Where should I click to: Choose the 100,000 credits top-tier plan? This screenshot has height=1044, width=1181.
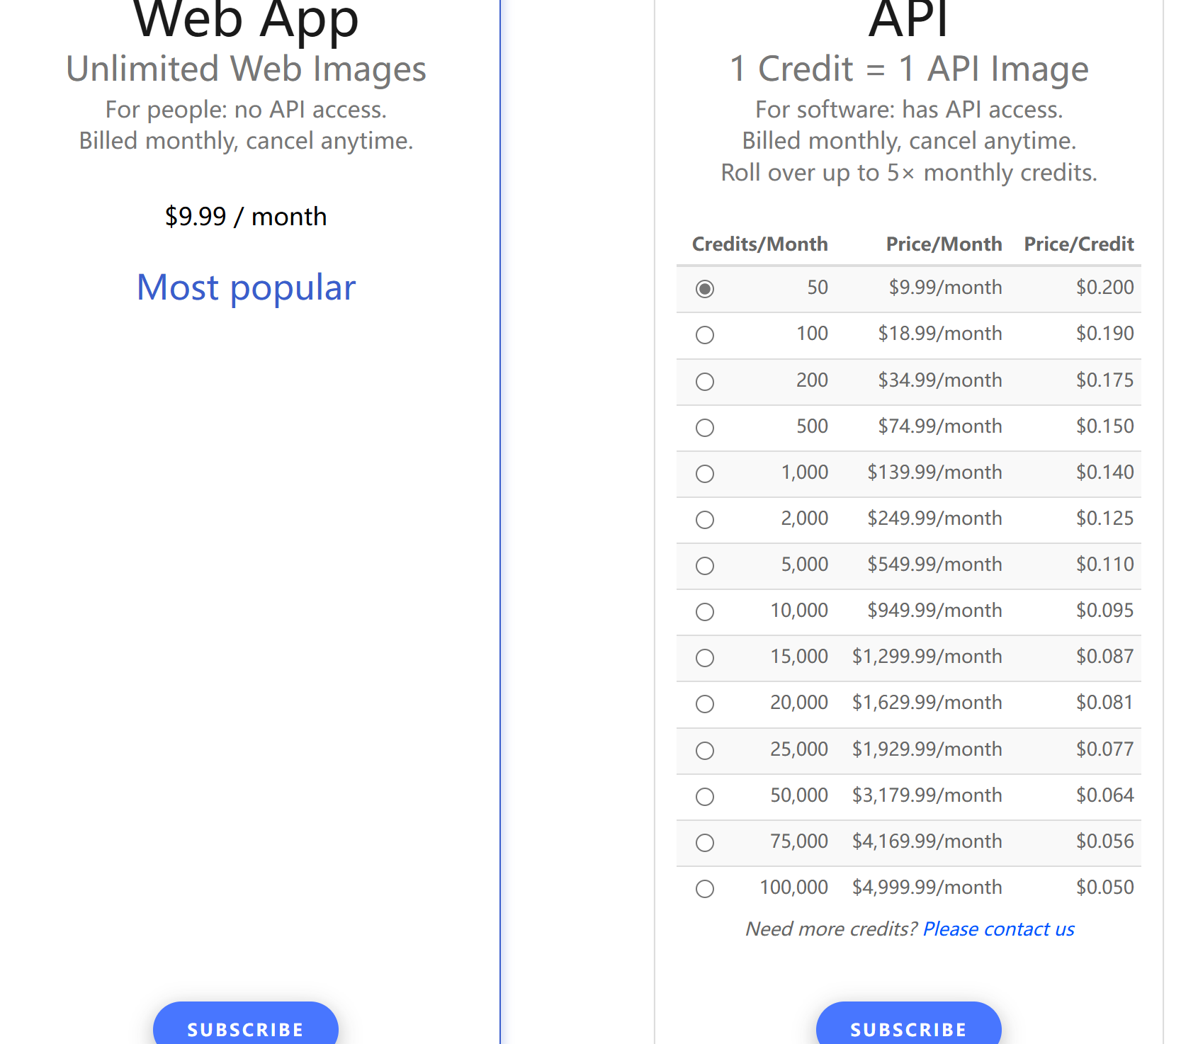[704, 889]
